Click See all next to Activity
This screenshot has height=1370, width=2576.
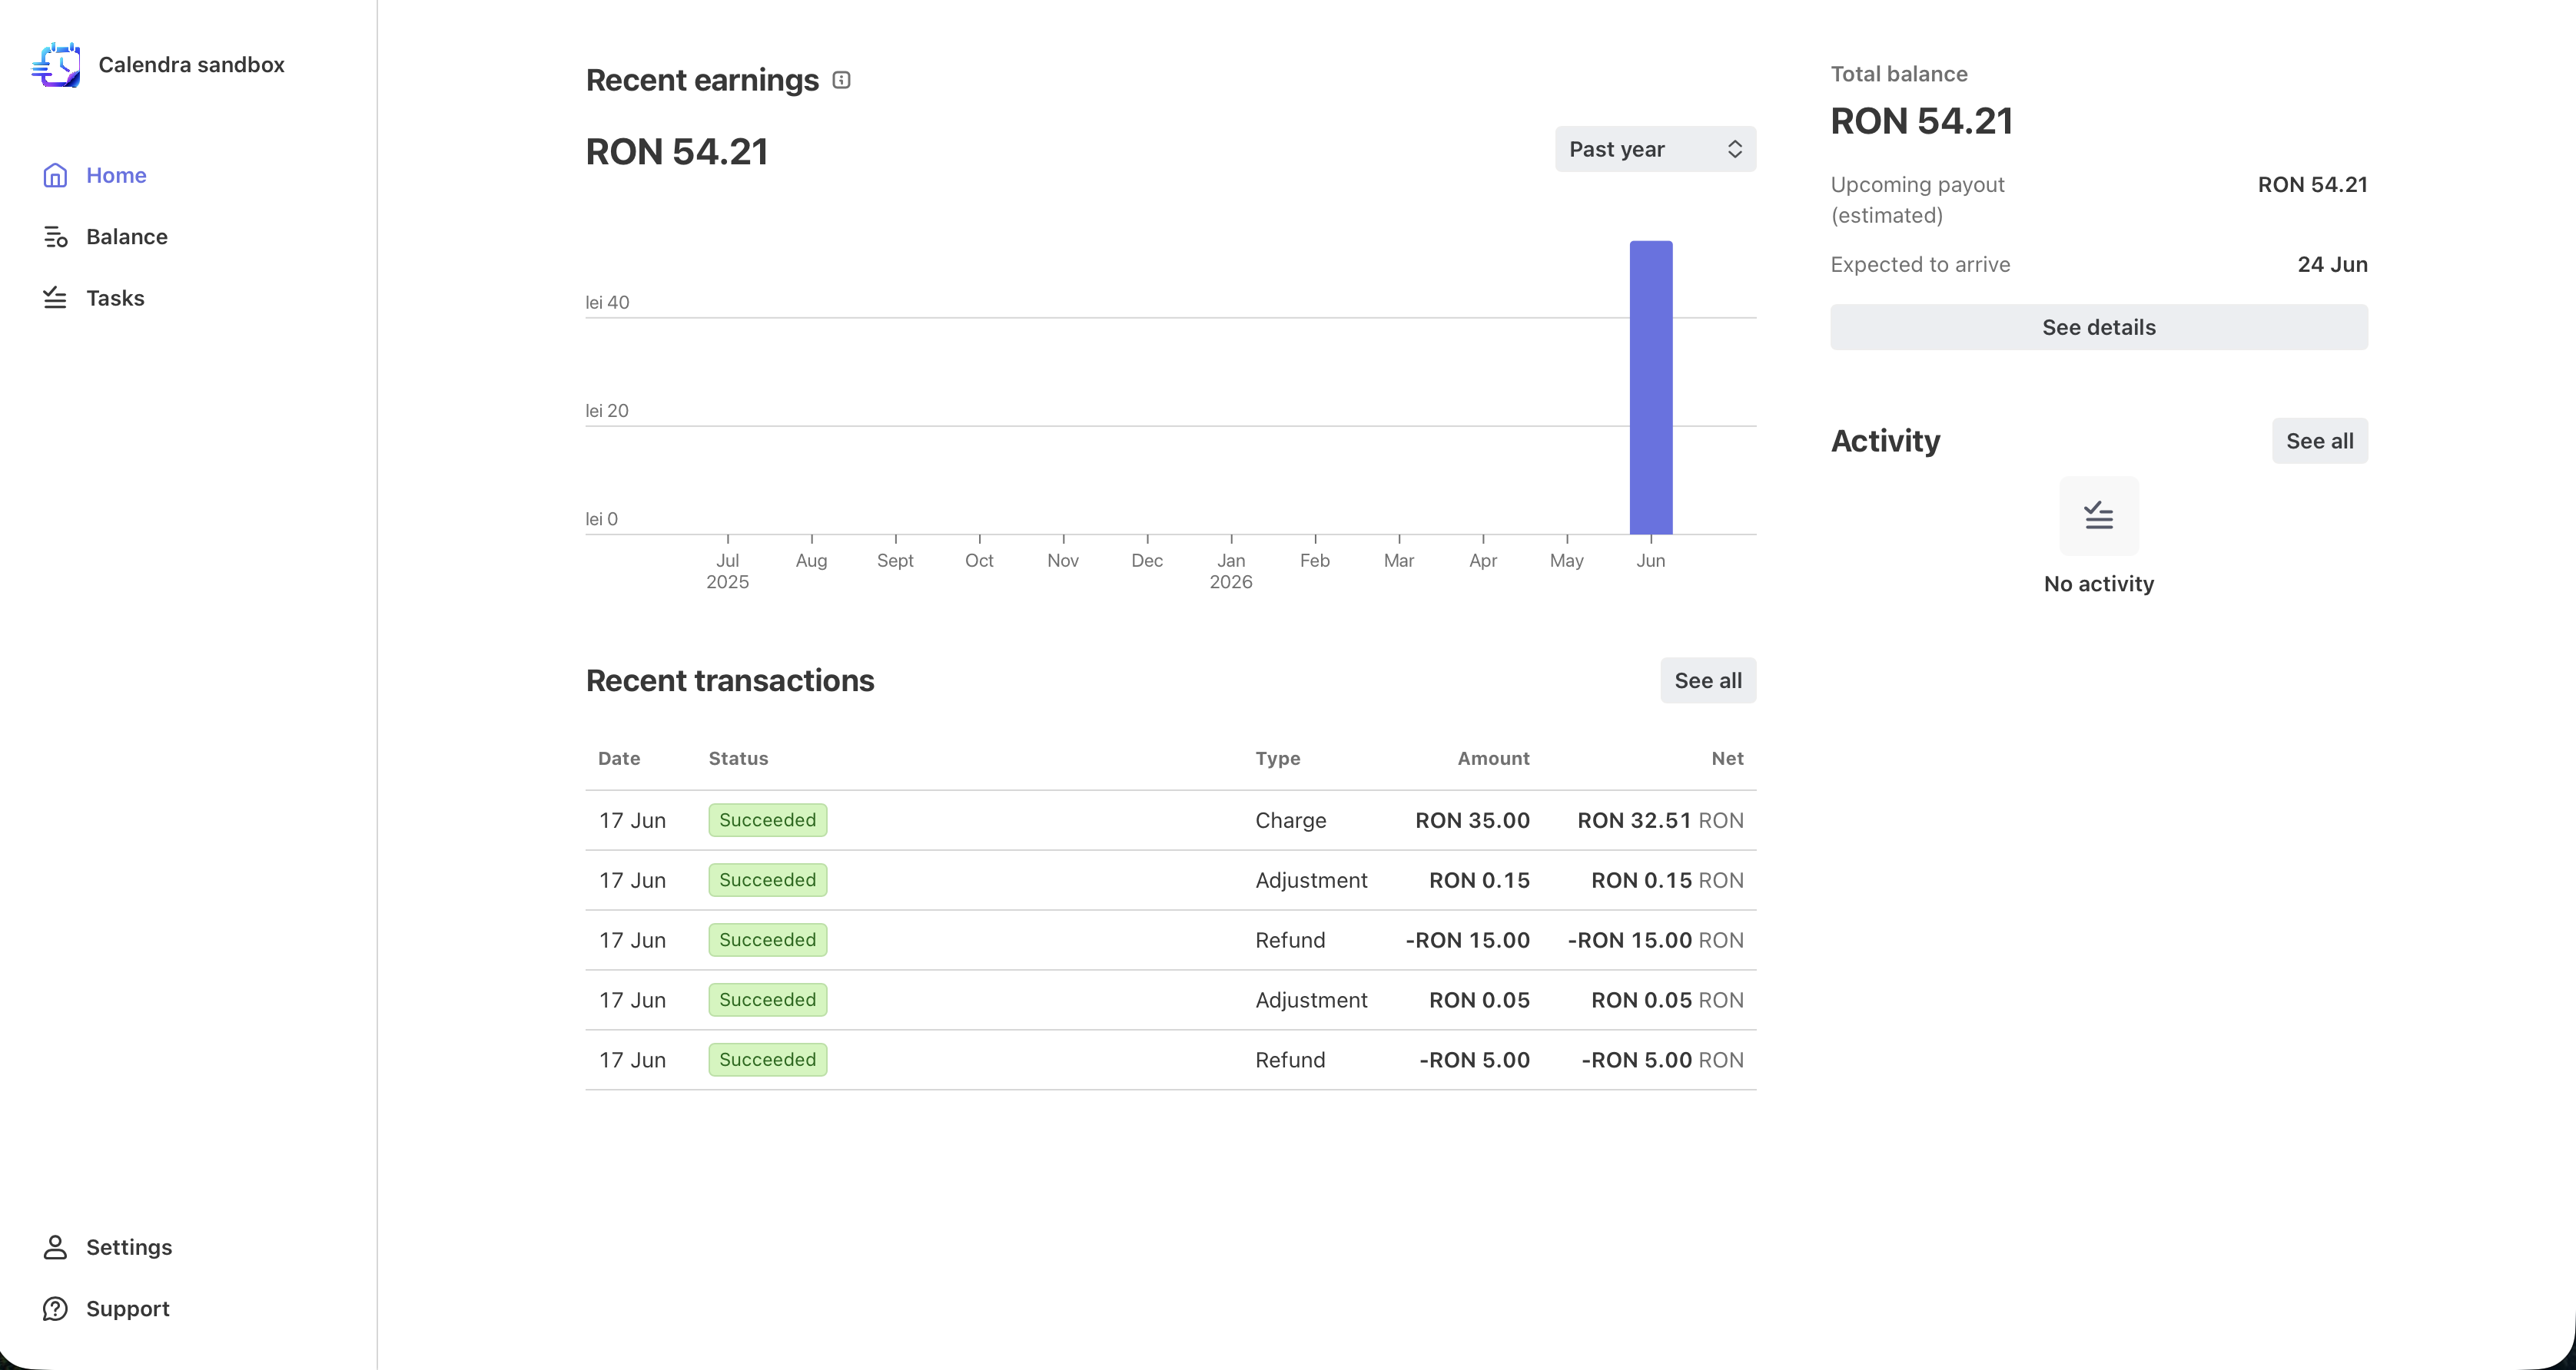pos(2319,441)
